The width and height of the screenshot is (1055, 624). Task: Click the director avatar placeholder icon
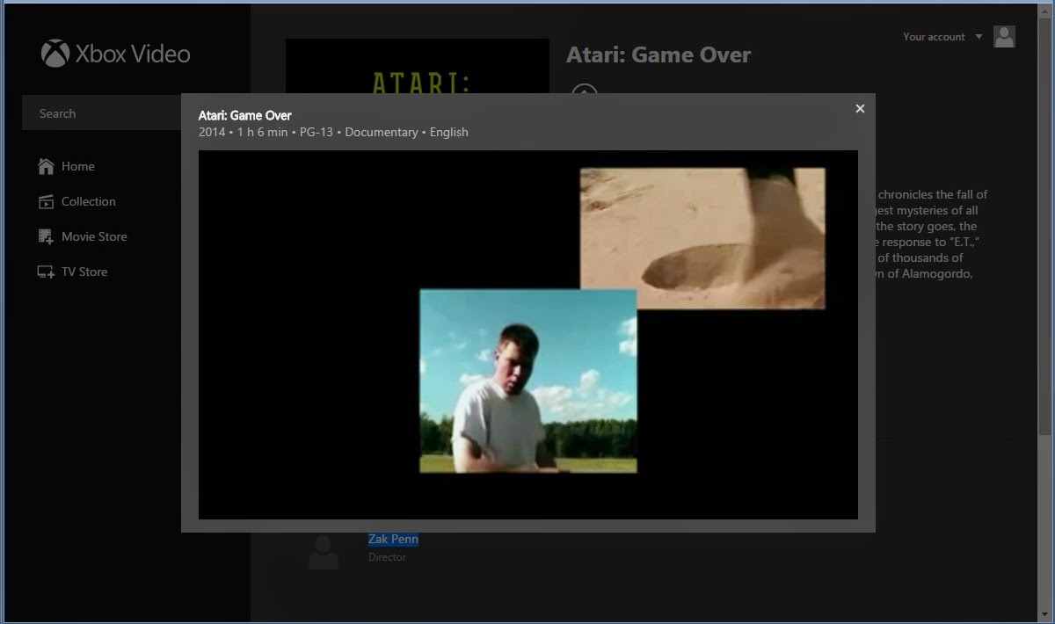pos(324,552)
